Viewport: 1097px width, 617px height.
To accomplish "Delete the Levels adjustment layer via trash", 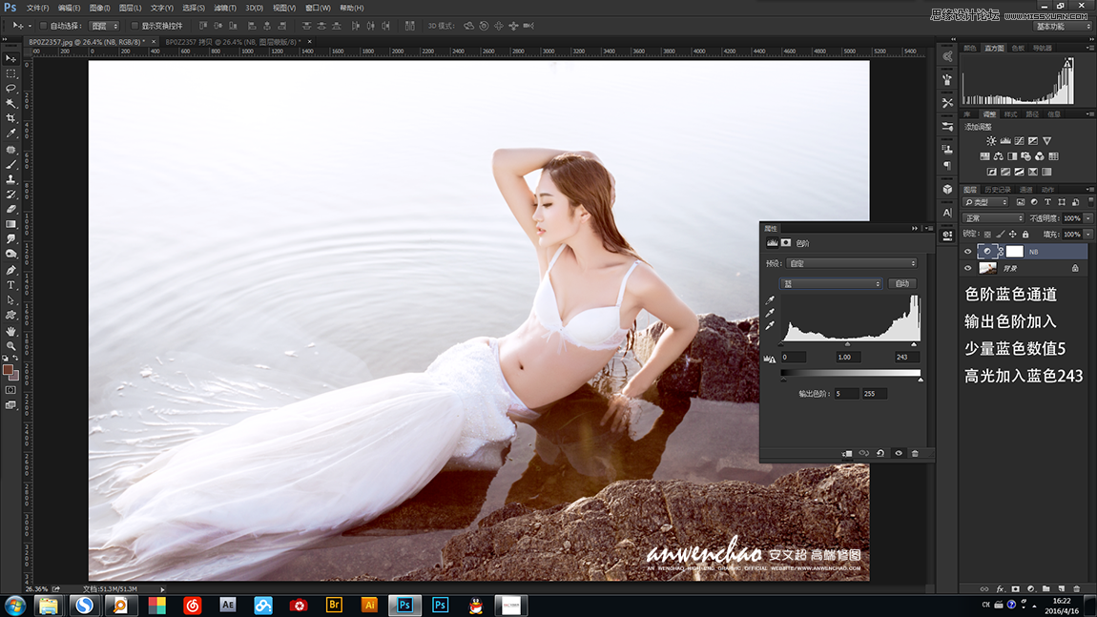I will point(915,453).
